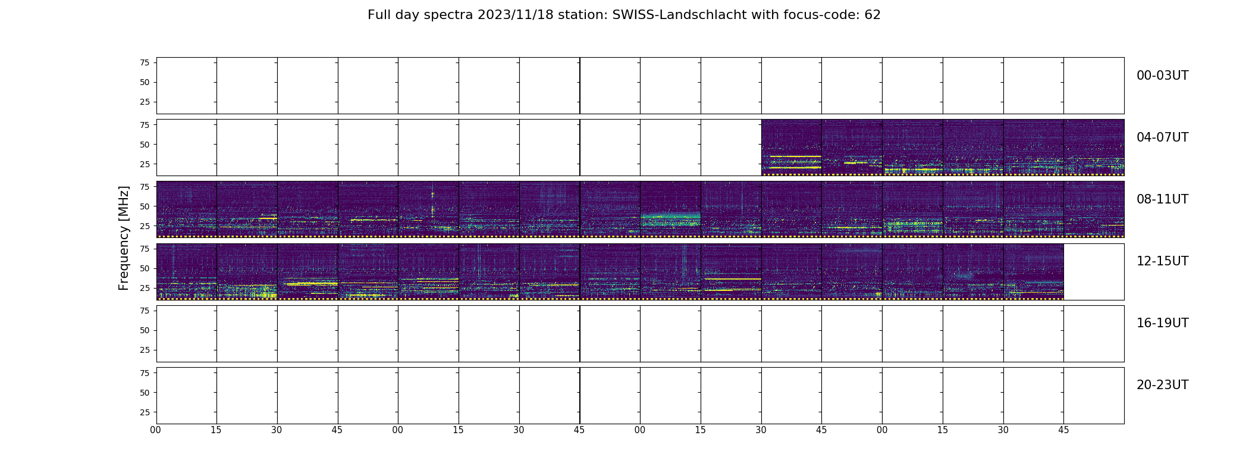Click the '25' y-tick of the 08-11UT row
This screenshot has width=1249, height=476.
pyautogui.click(x=145, y=226)
